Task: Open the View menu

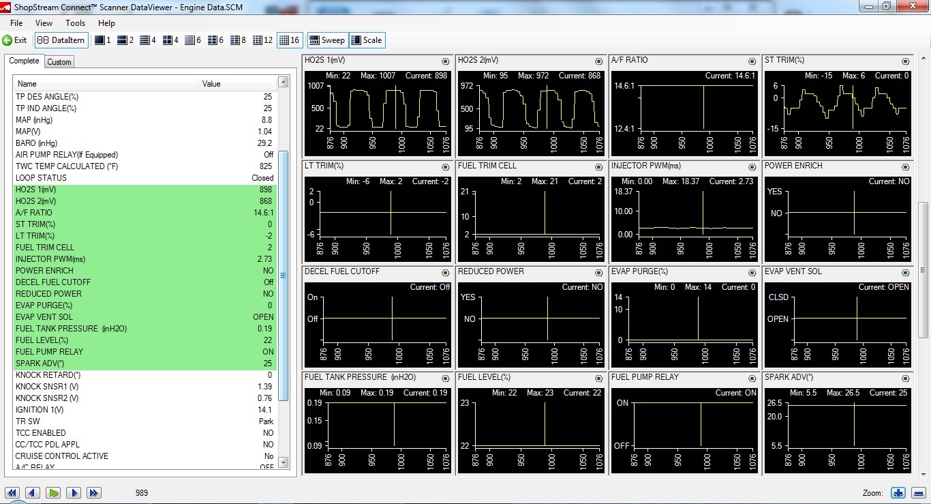Action: click(44, 23)
